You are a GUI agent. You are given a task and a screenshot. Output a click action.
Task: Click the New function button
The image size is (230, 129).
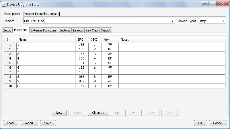pos(59,113)
